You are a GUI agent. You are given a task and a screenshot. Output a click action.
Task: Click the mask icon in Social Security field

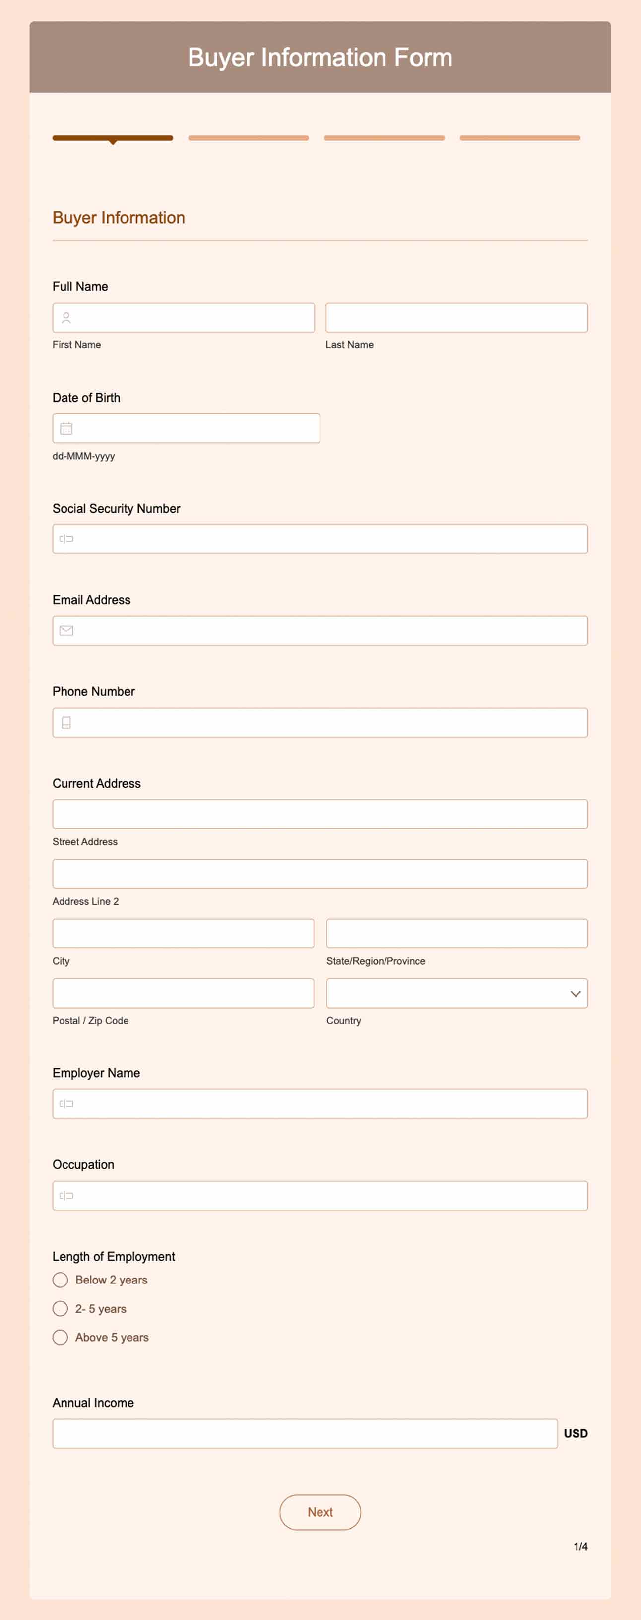pos(66,539)
